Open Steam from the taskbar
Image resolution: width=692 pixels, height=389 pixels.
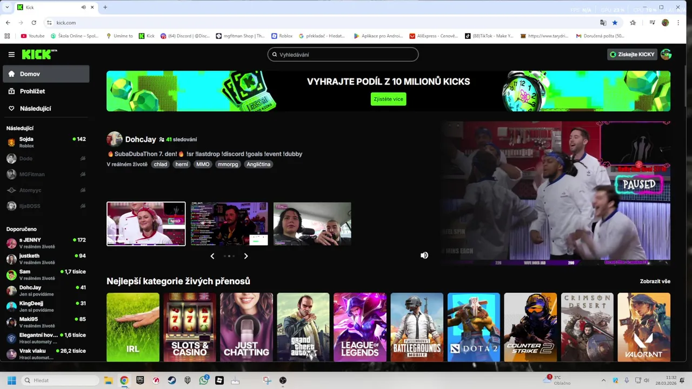coord(172,380)
